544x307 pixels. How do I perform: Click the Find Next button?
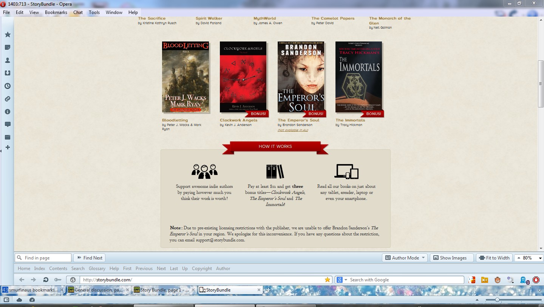tap(89, 258)
